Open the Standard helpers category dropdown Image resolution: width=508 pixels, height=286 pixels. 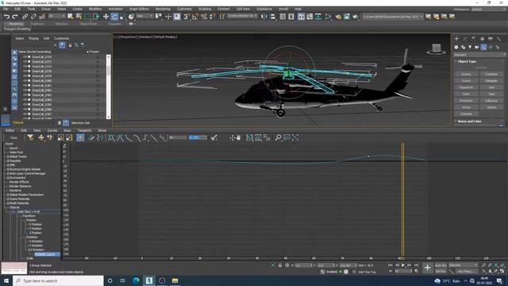[479, 55]
